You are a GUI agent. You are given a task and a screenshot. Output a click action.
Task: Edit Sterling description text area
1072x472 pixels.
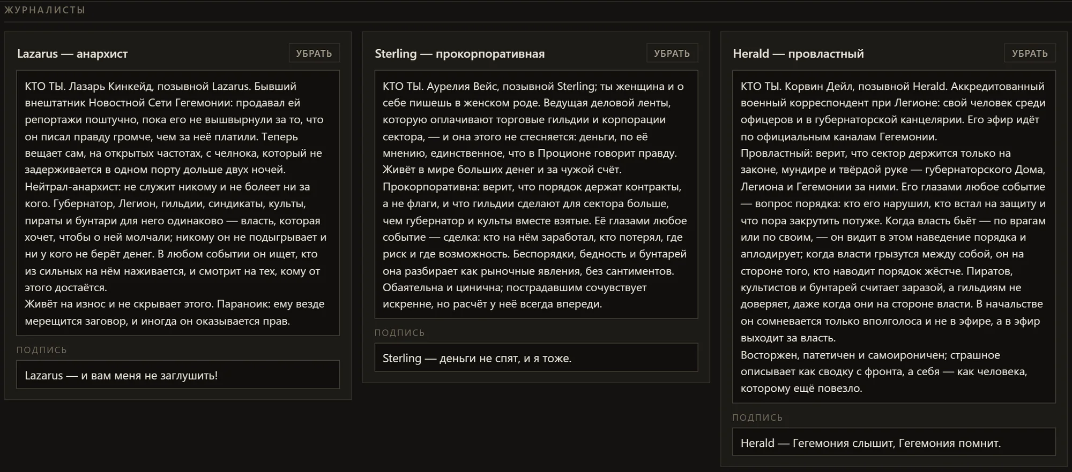536,194
